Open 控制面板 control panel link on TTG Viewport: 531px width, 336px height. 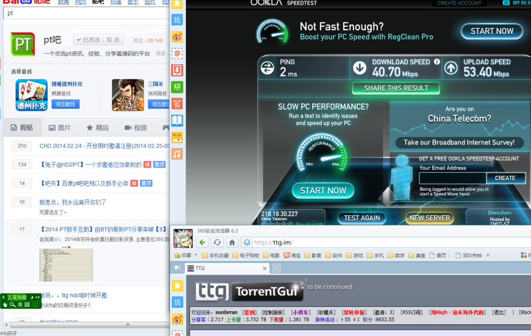coord(273,312)
